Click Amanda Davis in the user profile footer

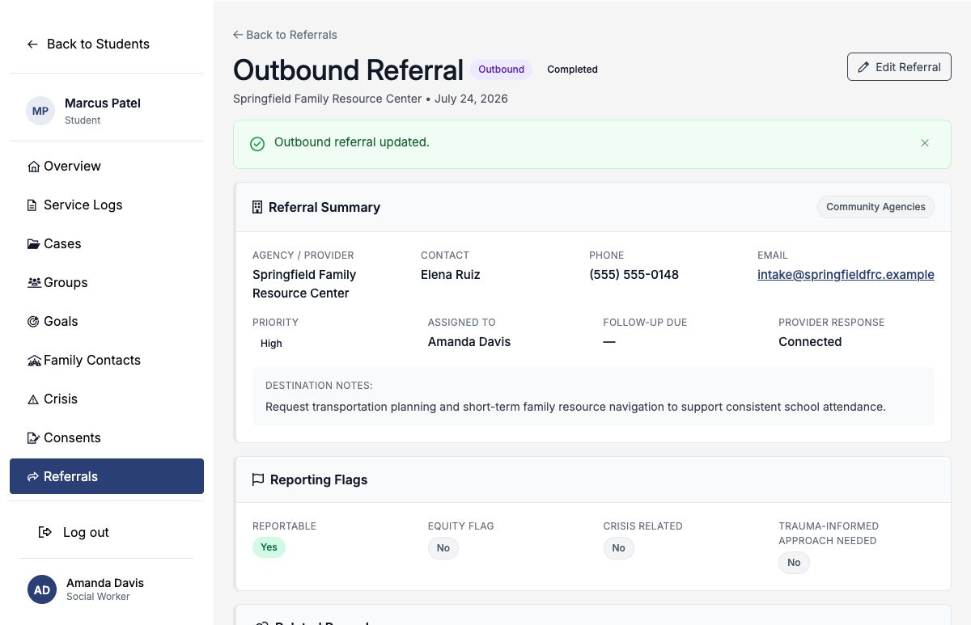point(105,583)
